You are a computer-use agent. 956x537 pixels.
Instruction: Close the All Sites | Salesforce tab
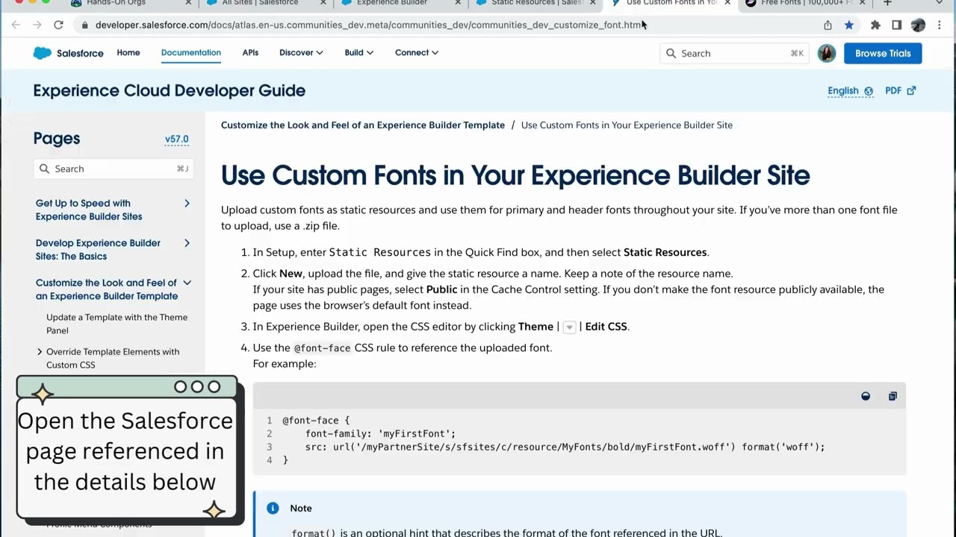click(x=323, y=3)
